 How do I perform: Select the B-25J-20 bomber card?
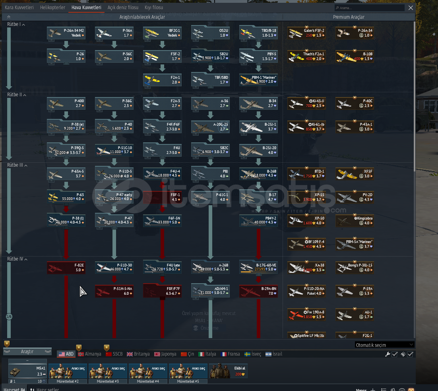coord(258,150)
